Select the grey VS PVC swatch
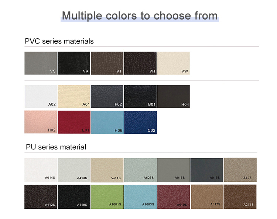The image size is (277, 219). [41, 63]
